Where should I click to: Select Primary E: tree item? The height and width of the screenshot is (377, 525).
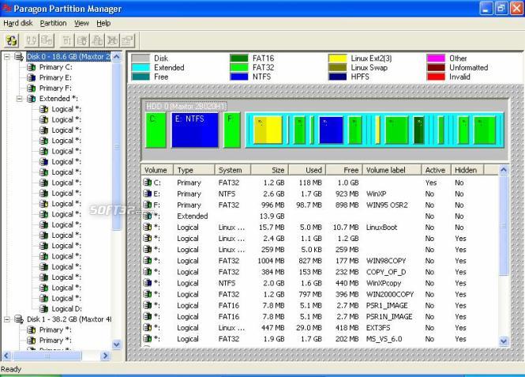[x=55, y=77]
